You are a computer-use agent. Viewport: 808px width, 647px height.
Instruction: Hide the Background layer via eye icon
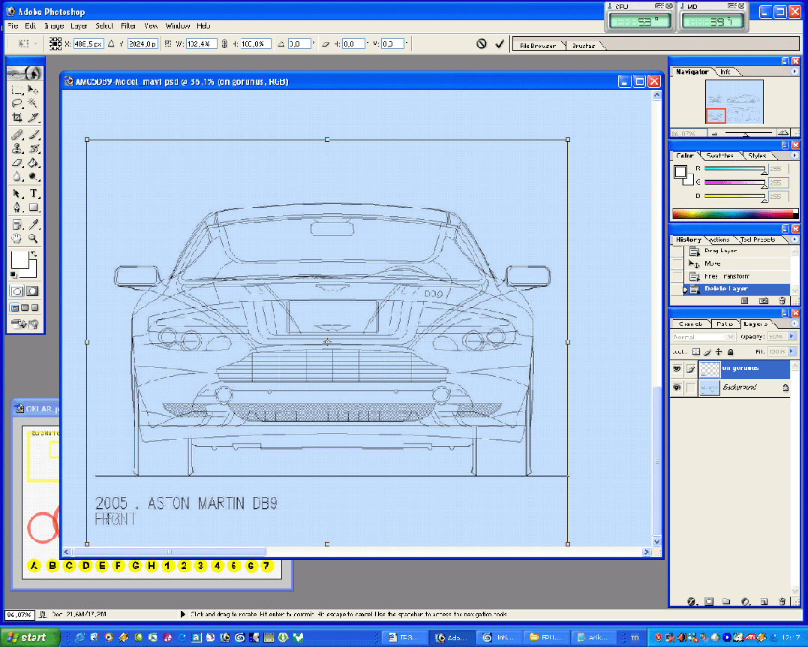pos(677,388)
